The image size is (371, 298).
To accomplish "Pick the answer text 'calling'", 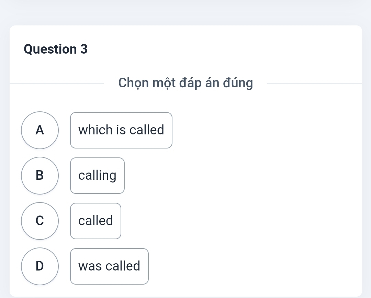I will click(x=97, y=176).
